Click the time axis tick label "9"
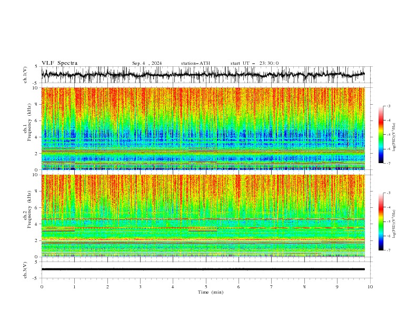Image resolution: width=417 pixels, height=322 pixels. pos(337,287)
